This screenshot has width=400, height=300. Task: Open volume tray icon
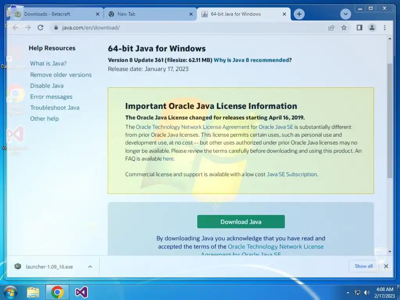tap(367, 293)
